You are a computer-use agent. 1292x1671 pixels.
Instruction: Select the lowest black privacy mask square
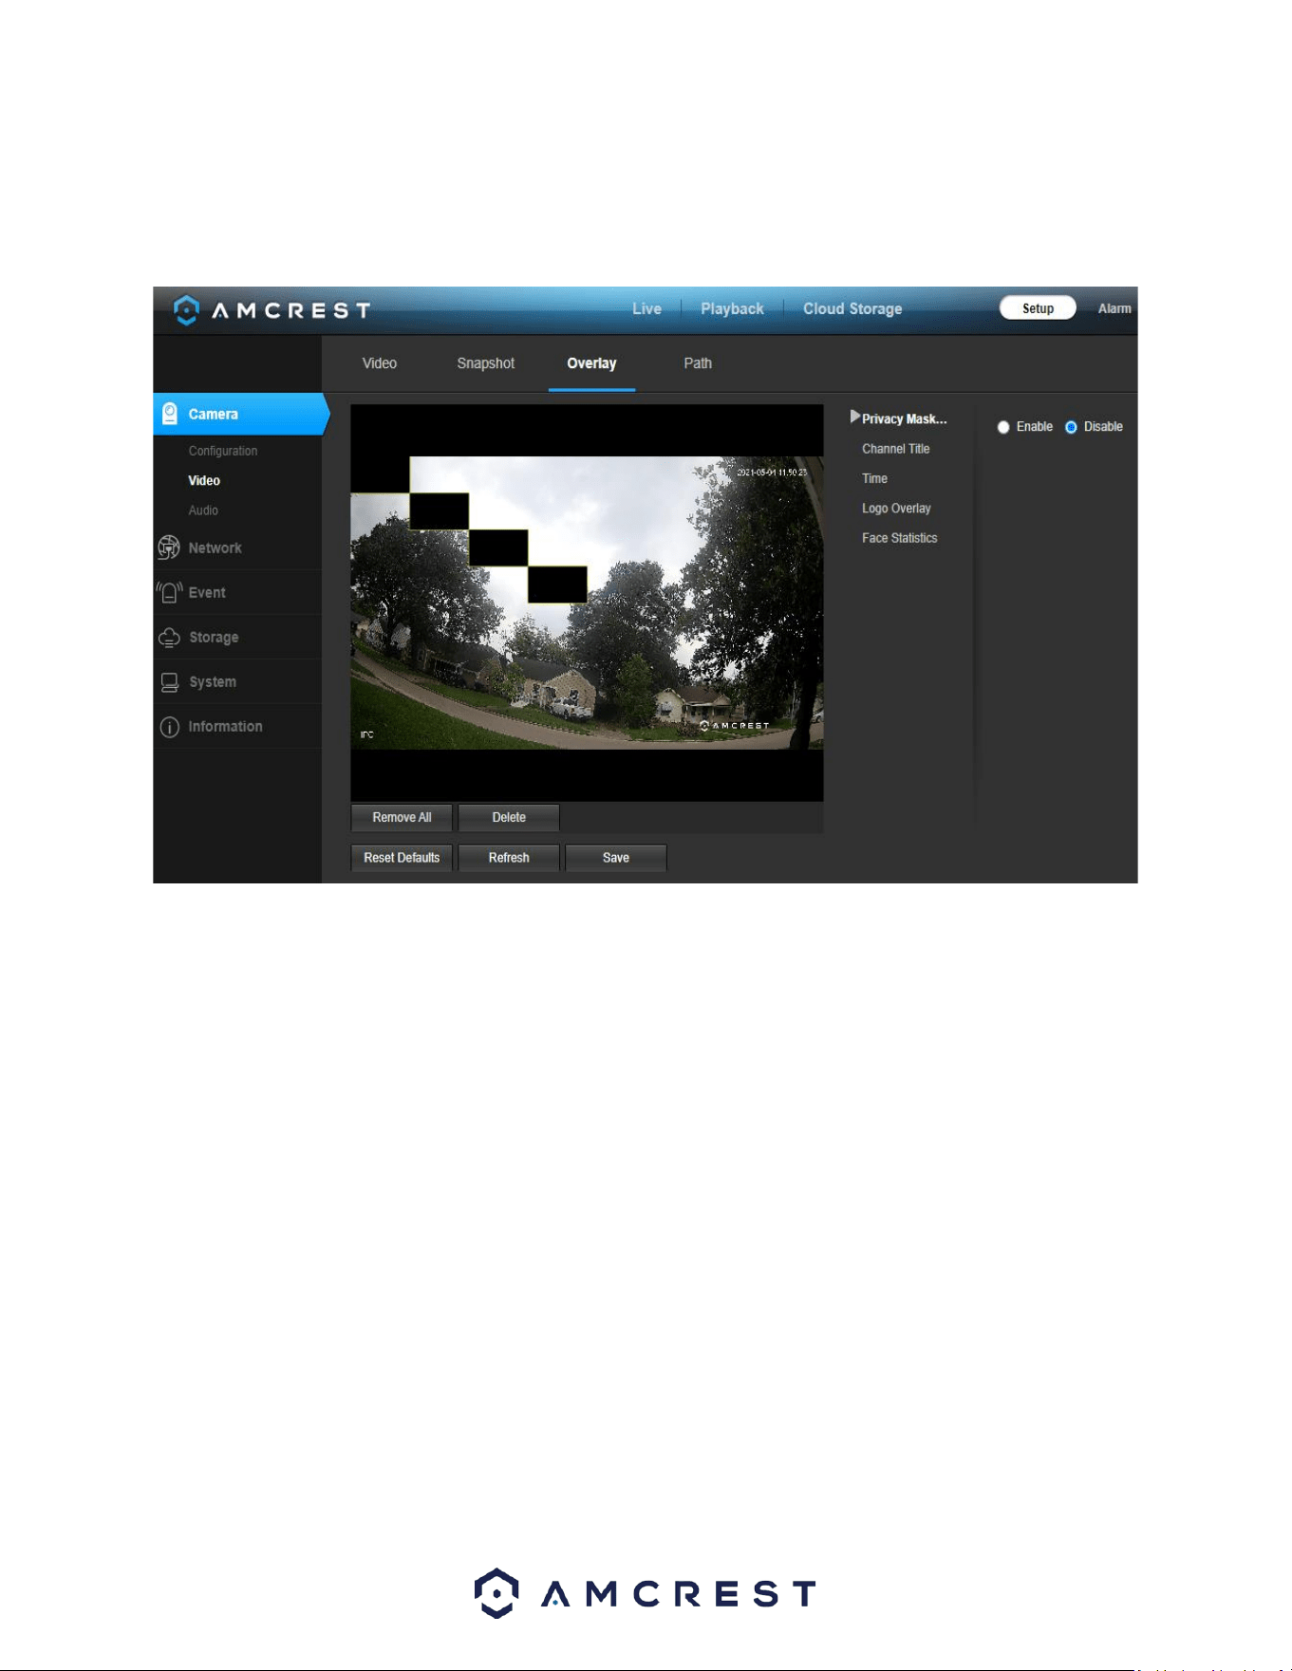(557, 585)
